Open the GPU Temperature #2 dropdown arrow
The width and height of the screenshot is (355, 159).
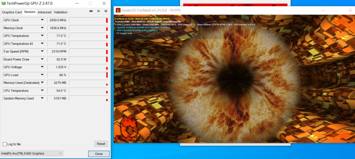coord(42,44)
